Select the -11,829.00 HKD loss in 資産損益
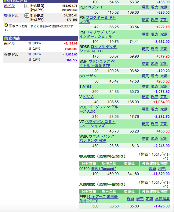The height and width of the screenshot is (212, 174). (70, 55)
